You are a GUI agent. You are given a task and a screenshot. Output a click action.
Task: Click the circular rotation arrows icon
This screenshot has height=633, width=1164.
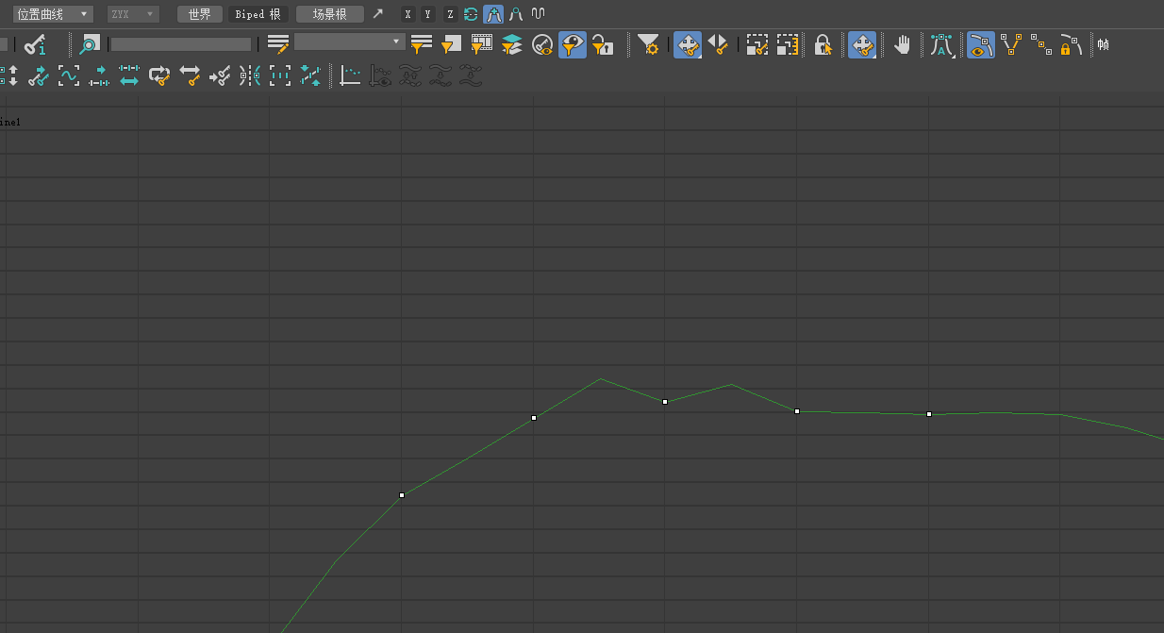point(471,14)
